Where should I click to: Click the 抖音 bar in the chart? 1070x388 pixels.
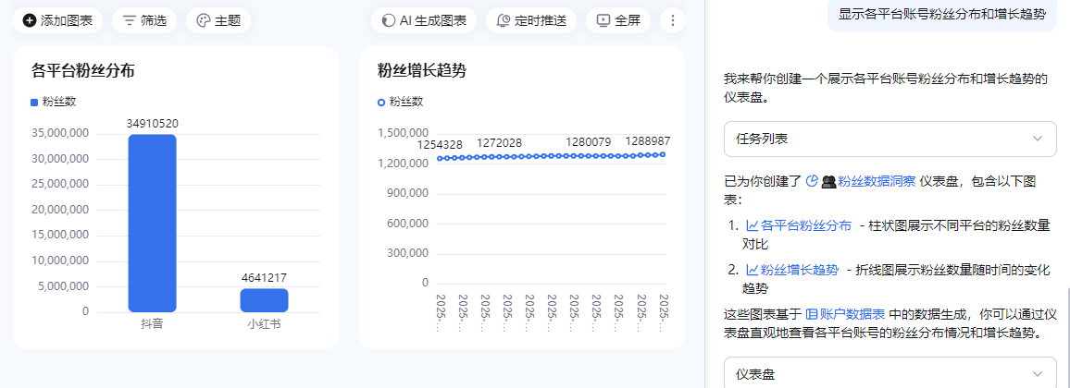click(152, 224)
